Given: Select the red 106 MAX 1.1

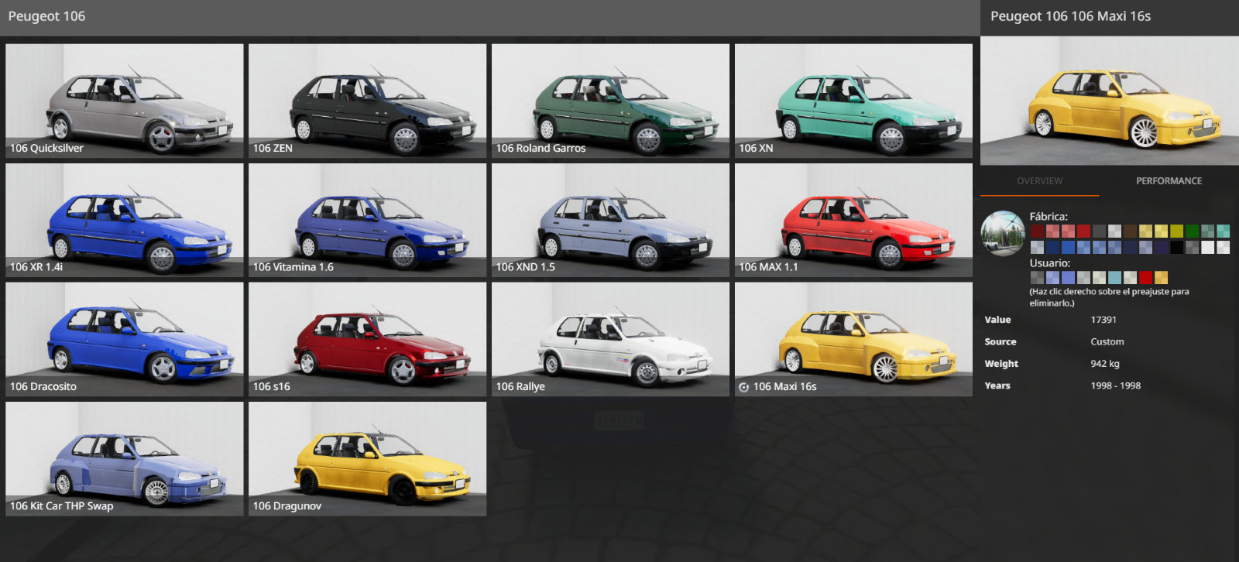Looking at the screenshot, I should click(x=853, y=220).
